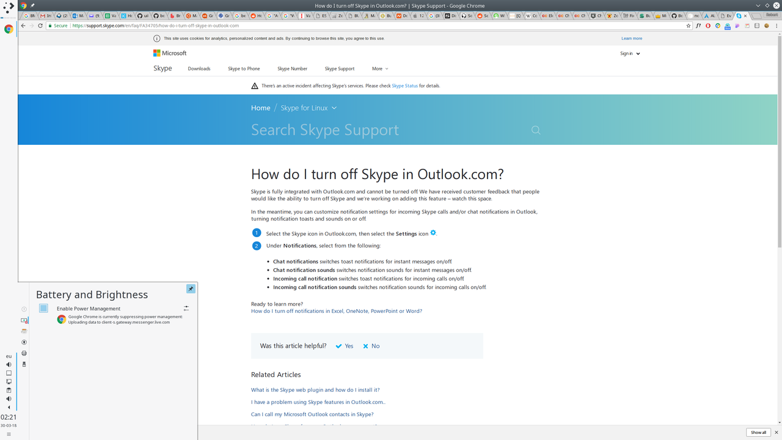Click the Secure padlock site info
This screenshot has height=440, width=782.
(x=58, y=26)
